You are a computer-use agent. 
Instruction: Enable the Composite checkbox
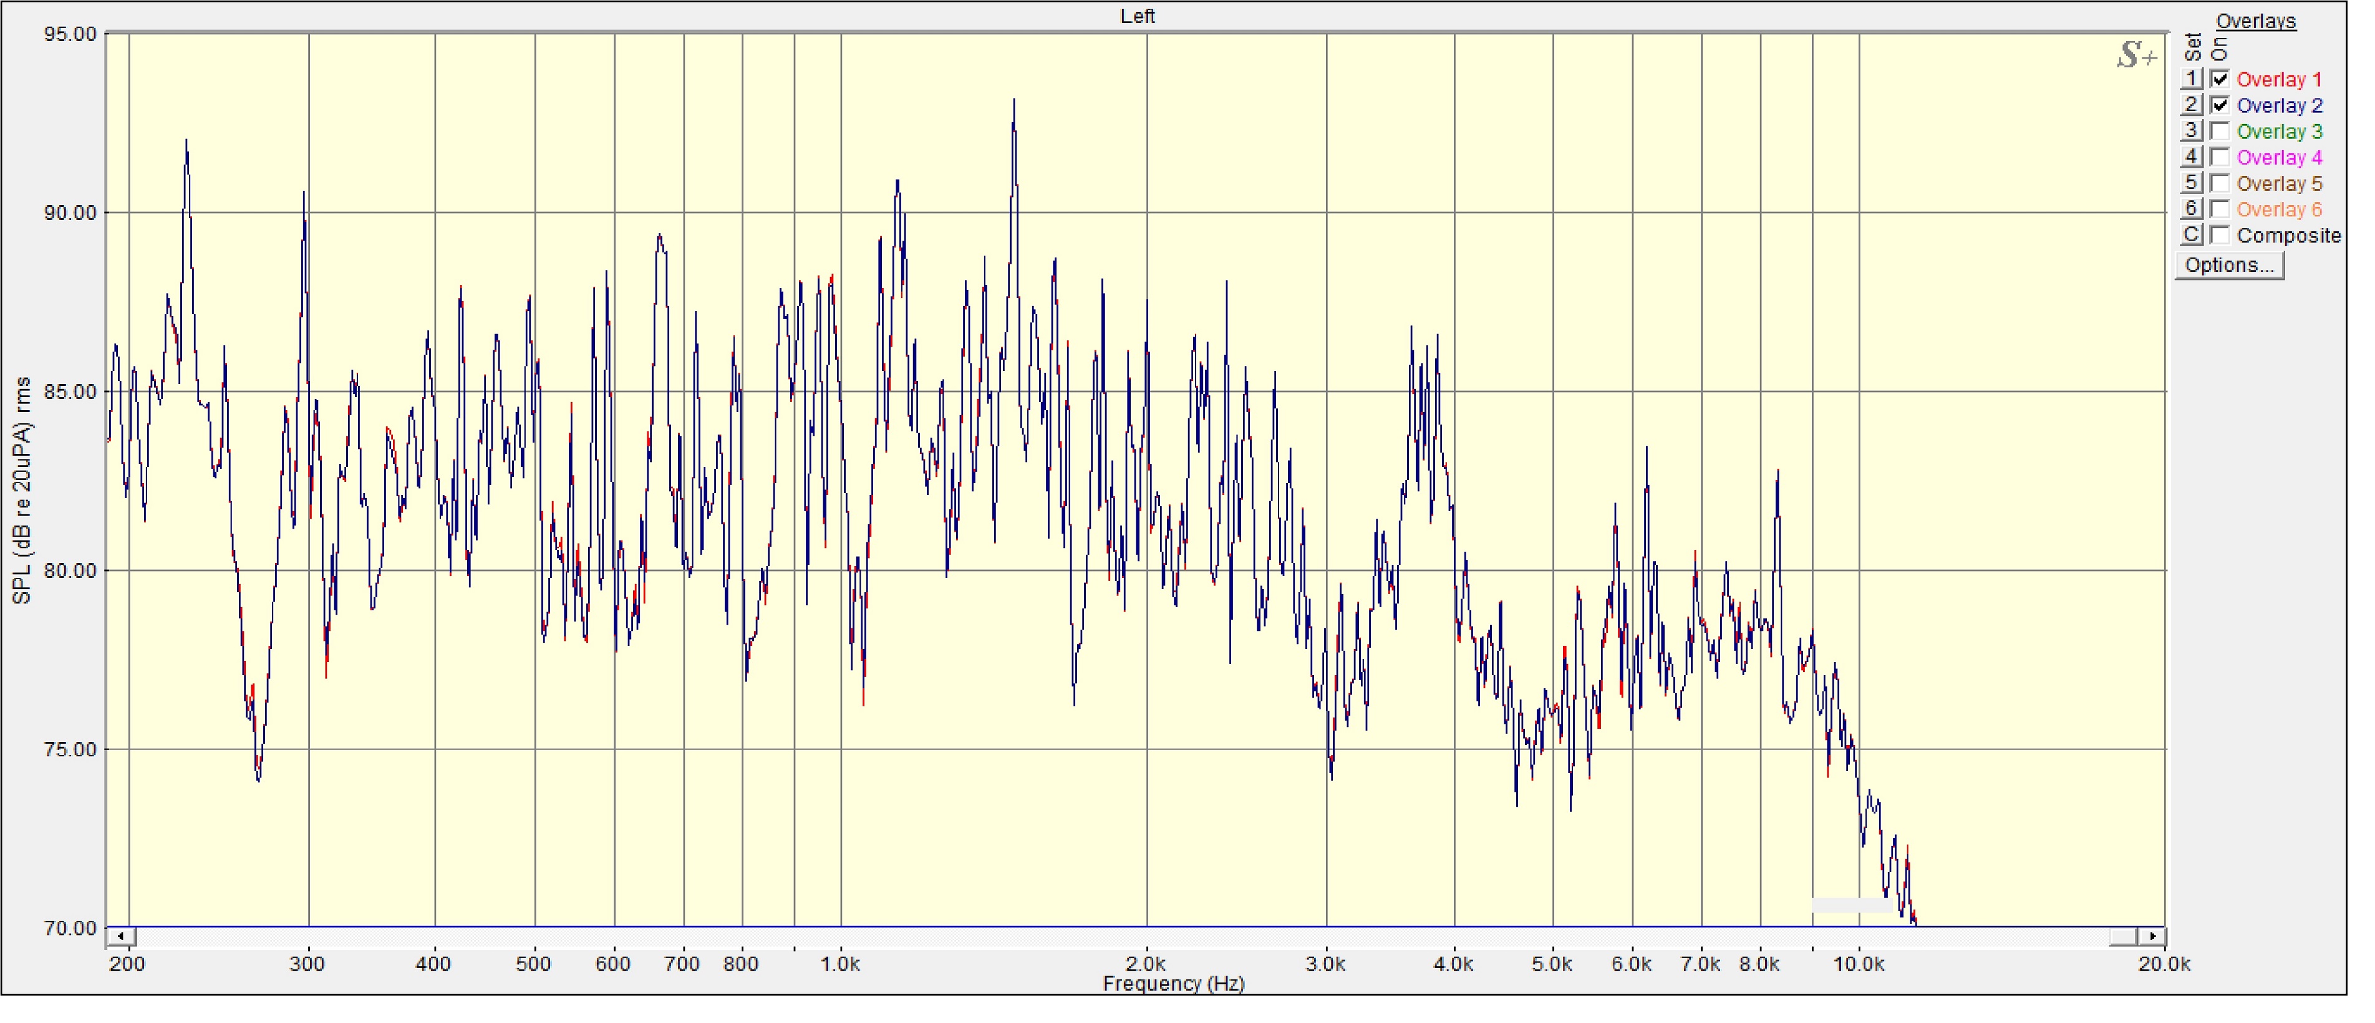pyautogui.click(x=2219, y=235)
